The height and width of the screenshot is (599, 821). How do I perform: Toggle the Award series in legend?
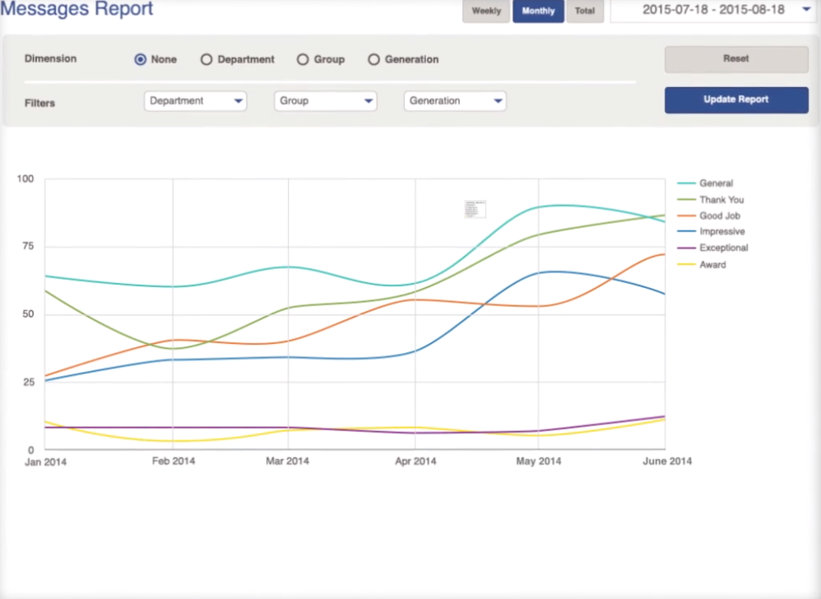coord(712,265)
